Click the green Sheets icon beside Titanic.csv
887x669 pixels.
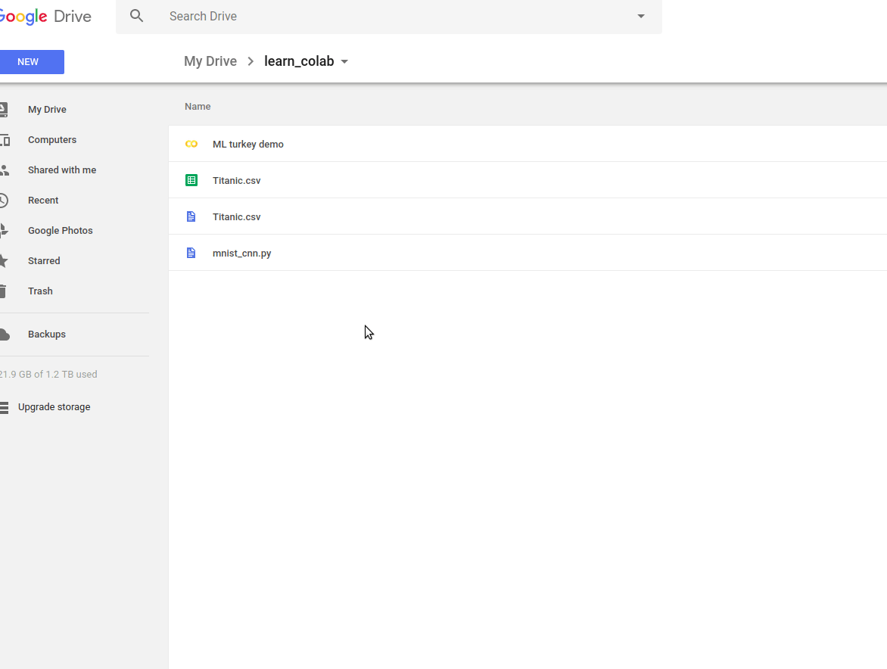coord(191,180)
